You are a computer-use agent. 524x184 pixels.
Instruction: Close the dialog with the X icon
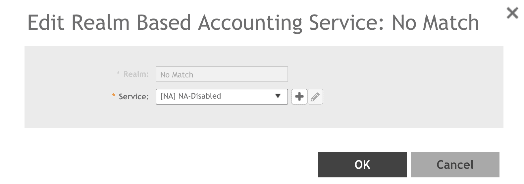click(512, 13)
